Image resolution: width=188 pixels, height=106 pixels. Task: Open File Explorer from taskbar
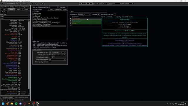12,104
